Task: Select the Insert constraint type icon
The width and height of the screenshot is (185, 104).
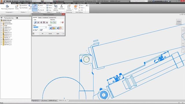Action: pos(44,22)
